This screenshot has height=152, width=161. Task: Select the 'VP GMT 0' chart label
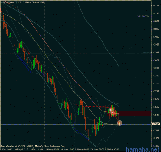(x=143, y=16)
